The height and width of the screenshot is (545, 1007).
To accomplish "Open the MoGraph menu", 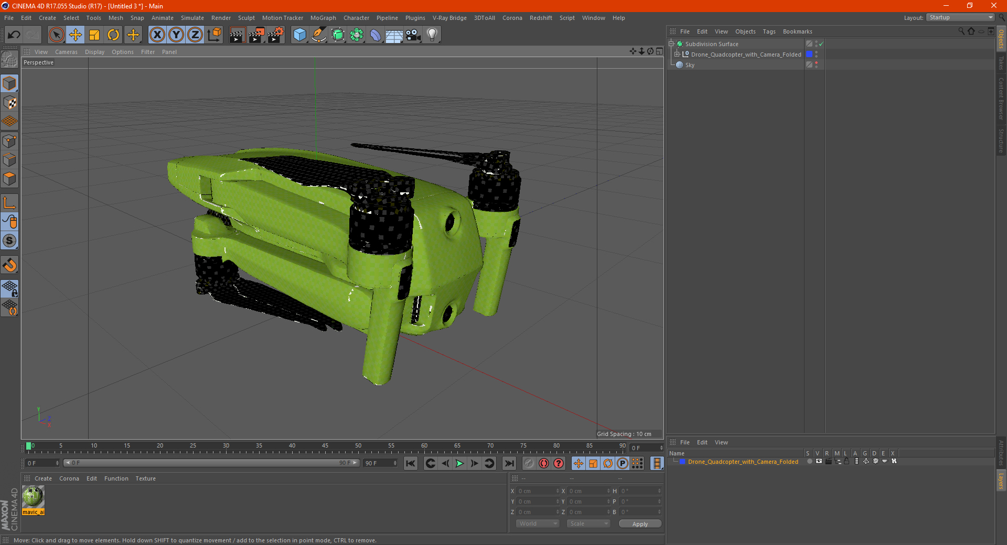I will point(323,18).
